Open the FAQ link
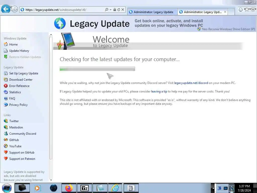 pos(12,99)
